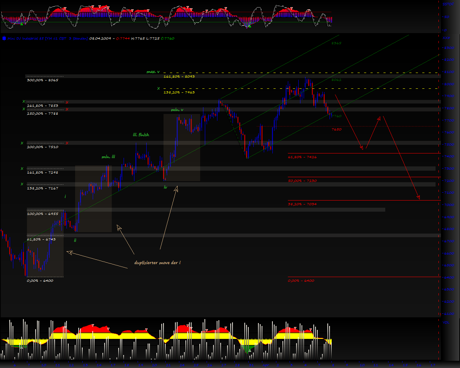Click the green X beside 138,20% – 7963

pos(158,88)
